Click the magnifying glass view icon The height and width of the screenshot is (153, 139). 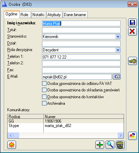[110, 145]
